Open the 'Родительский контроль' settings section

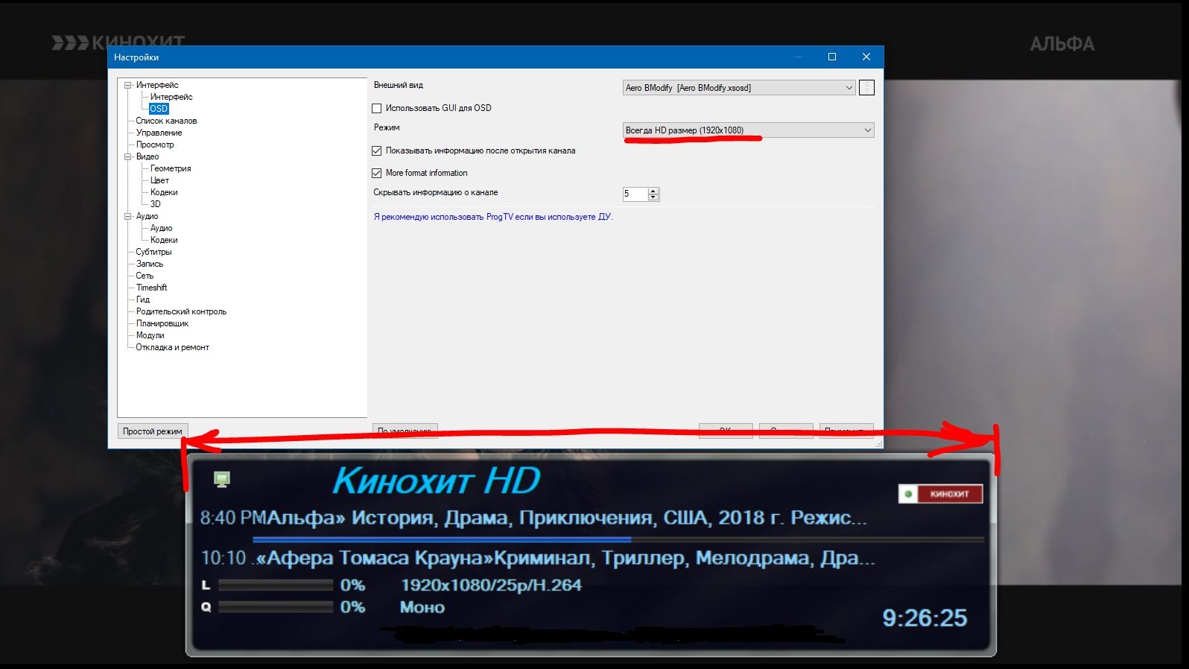click(x=181, y=311)
